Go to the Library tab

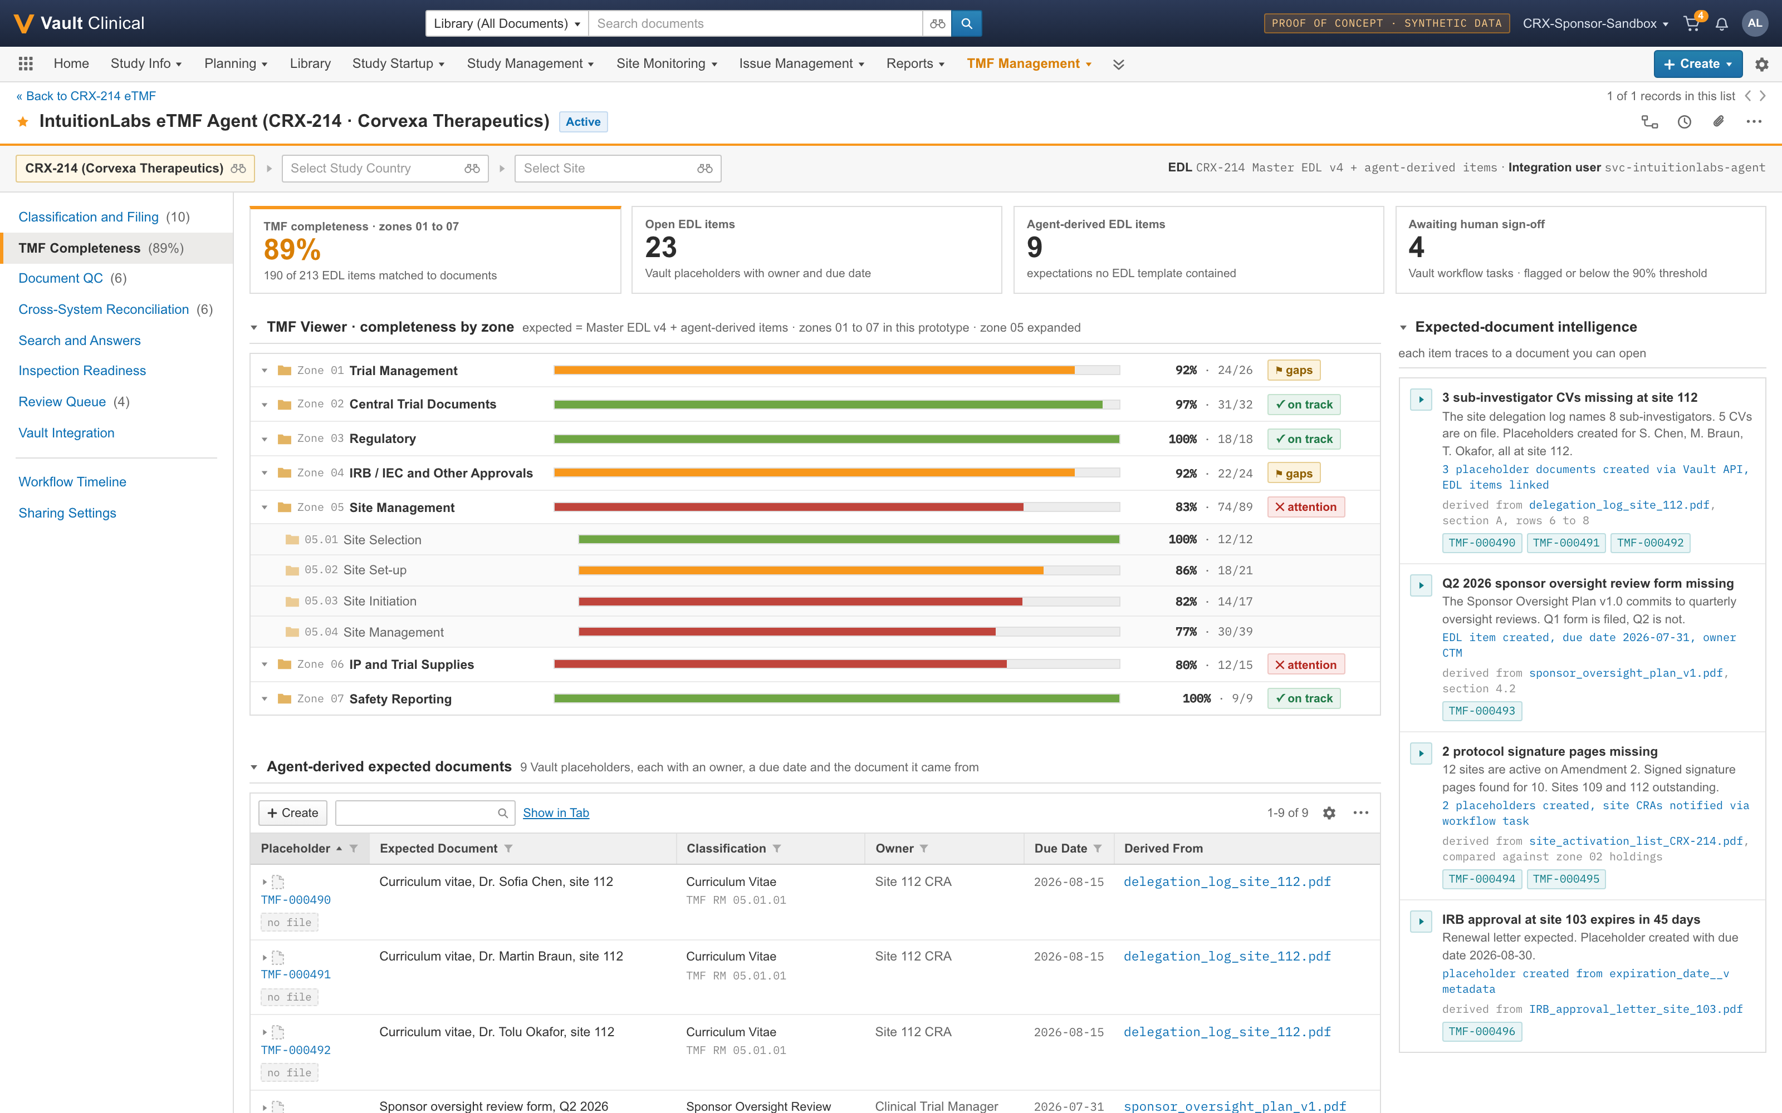pyautogui.click(x=310, y=64)
